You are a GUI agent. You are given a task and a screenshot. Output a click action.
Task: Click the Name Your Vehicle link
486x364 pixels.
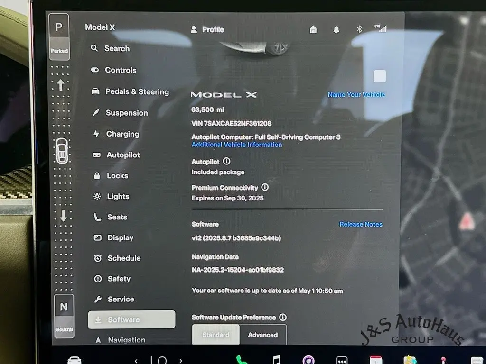[x=356, y=94]
